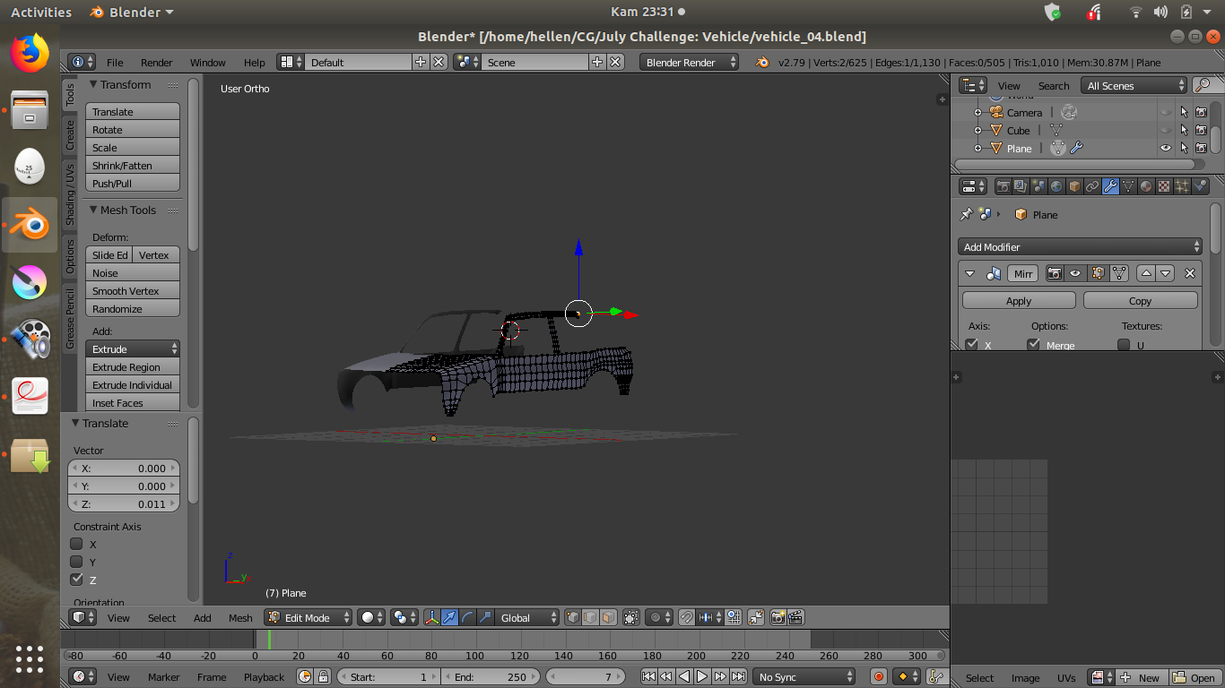The height and width of the screenshot is (688, 1225).
Task: Open the Modifiers properties tab (wrench icon)
Action: 1110,186
